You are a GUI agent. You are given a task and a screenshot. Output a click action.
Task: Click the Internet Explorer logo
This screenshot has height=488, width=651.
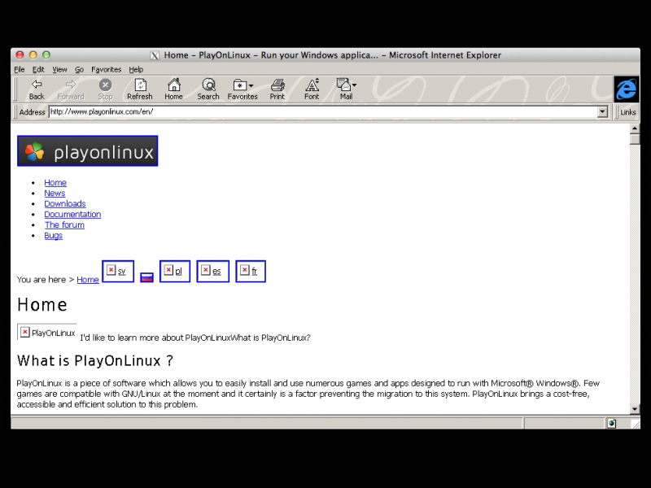pos(626,89)
